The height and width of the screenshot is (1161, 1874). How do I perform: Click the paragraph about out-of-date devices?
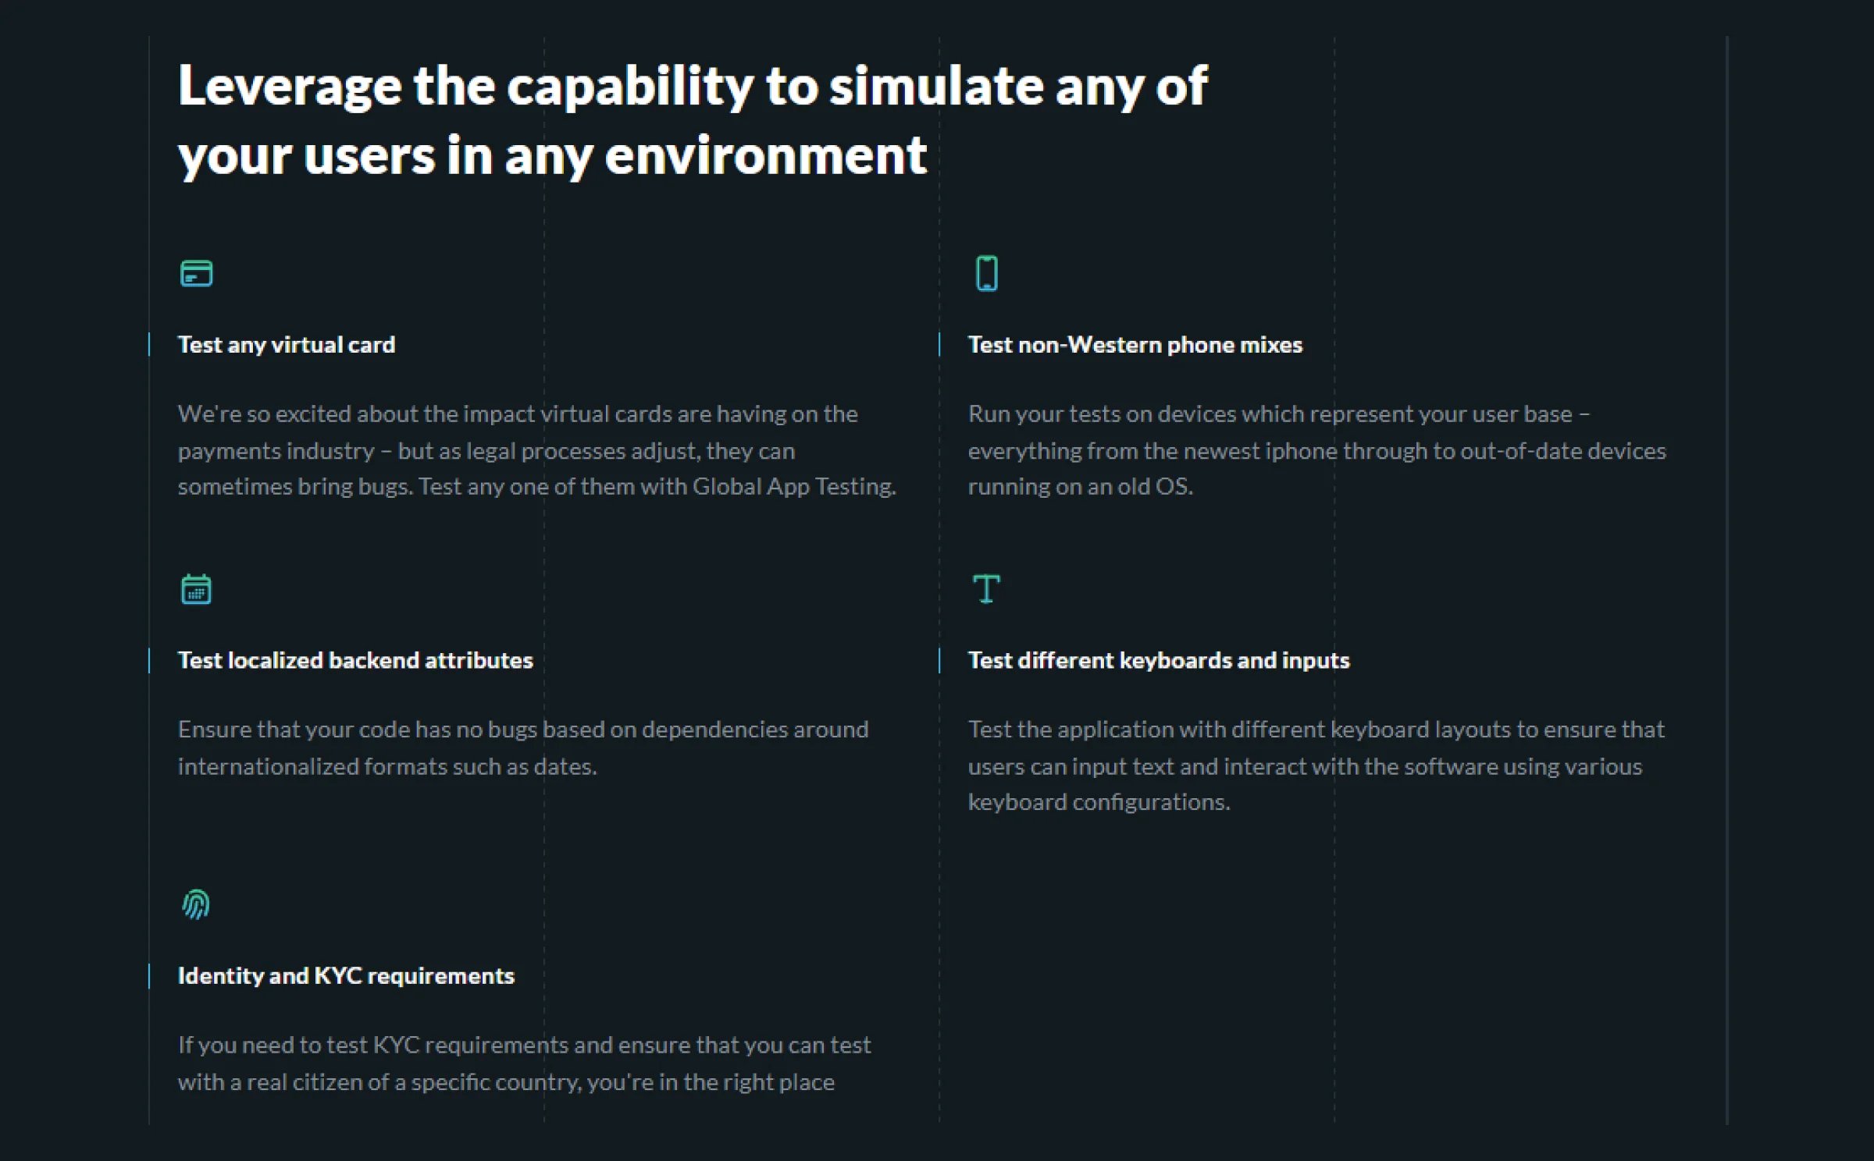tap(1316, 450)
